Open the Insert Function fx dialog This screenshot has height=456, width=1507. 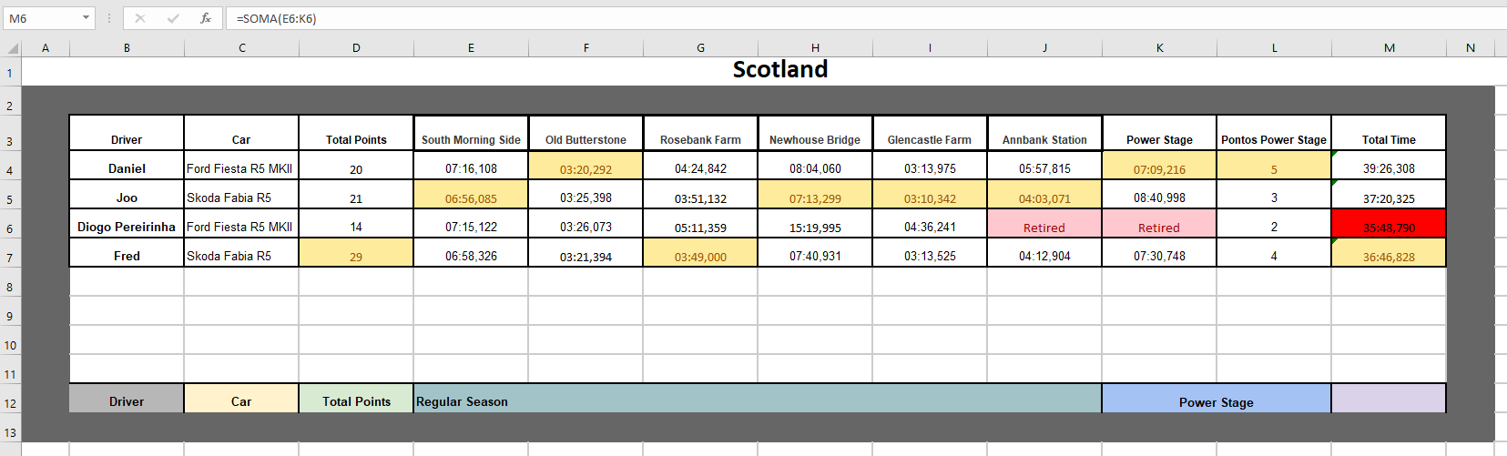(206, 18)
